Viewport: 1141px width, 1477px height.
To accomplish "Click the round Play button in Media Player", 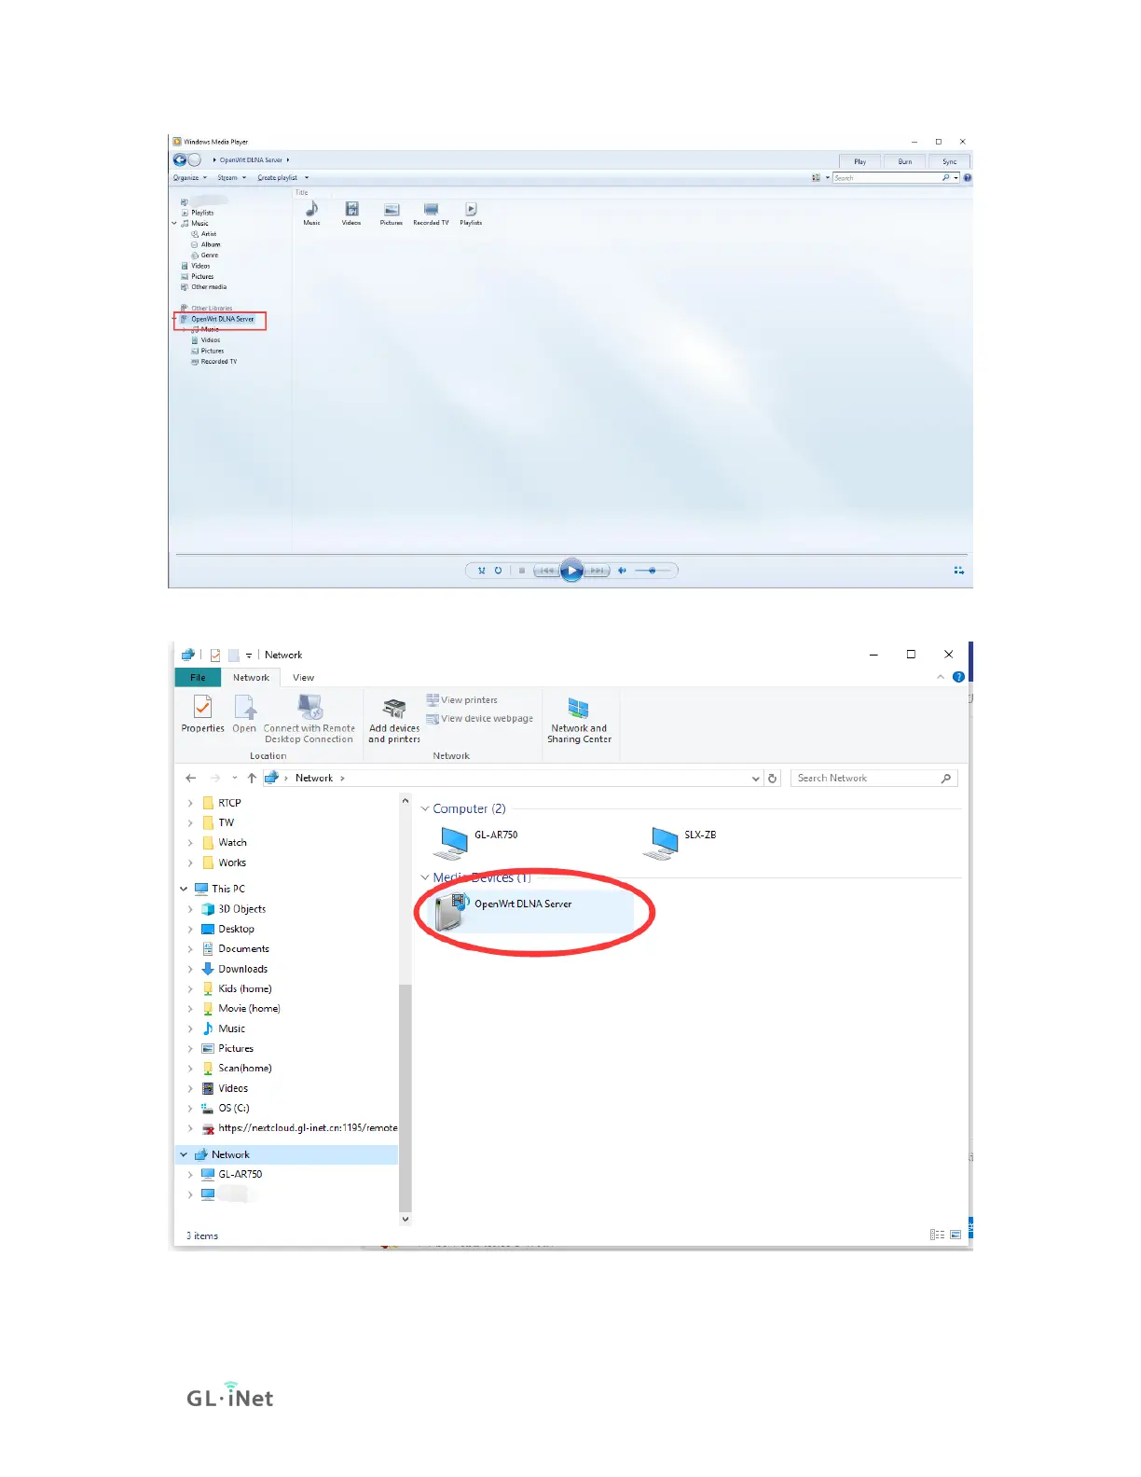I will (571, 570).
